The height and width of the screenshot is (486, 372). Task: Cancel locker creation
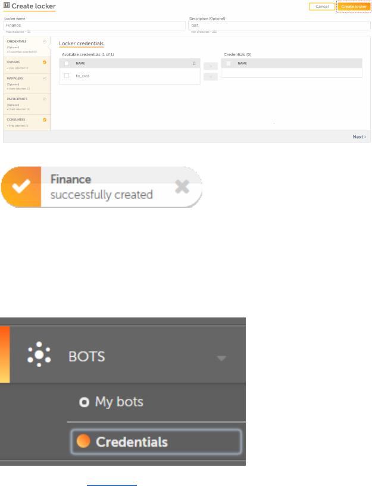point(322,7)
